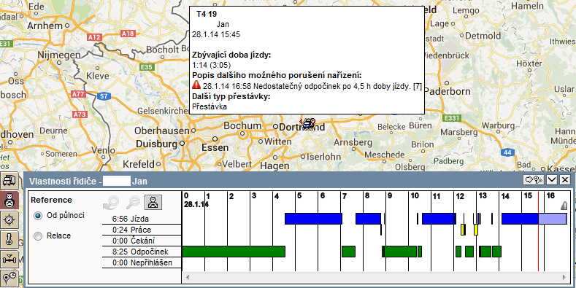Image resolution: width=576 pixels, height=288 pixels.
Task: Click the Vlastnosti řidiče panel title
Action: point(88,181)
